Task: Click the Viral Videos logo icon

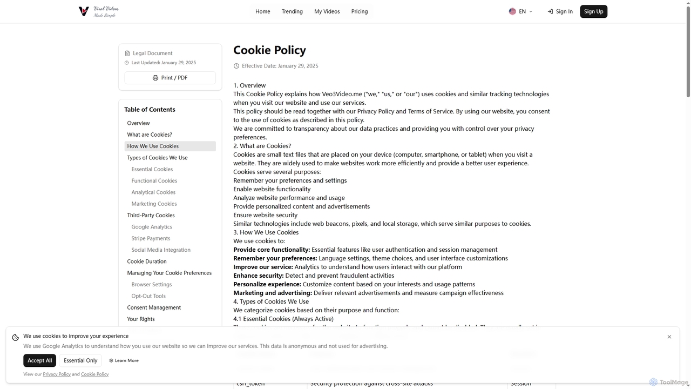Action: point(84,11)
